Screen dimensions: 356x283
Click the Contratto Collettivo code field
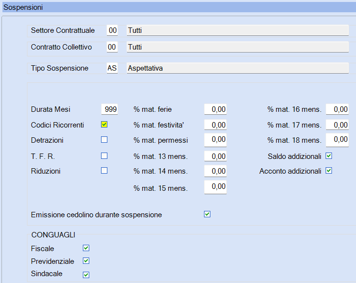tap(112, 47)
